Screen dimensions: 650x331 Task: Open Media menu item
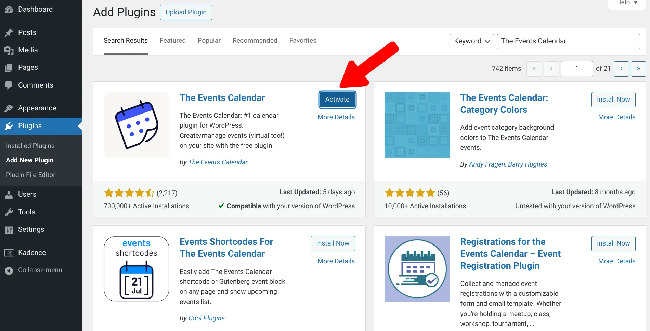click(x=41, y=50)
